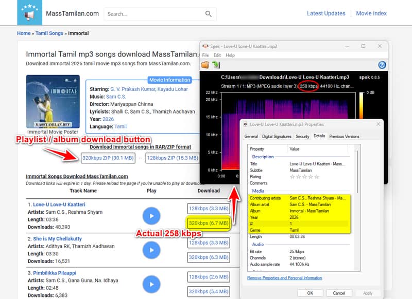
Task: Switch to Security tab
Action: click(x=302, y=137)
